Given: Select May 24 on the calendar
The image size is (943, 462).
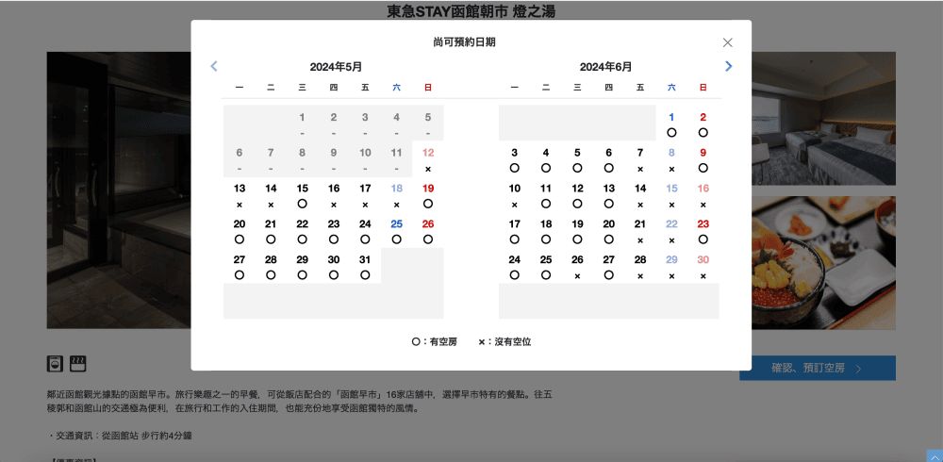Looking at the screenshot, I should [365, 231].
